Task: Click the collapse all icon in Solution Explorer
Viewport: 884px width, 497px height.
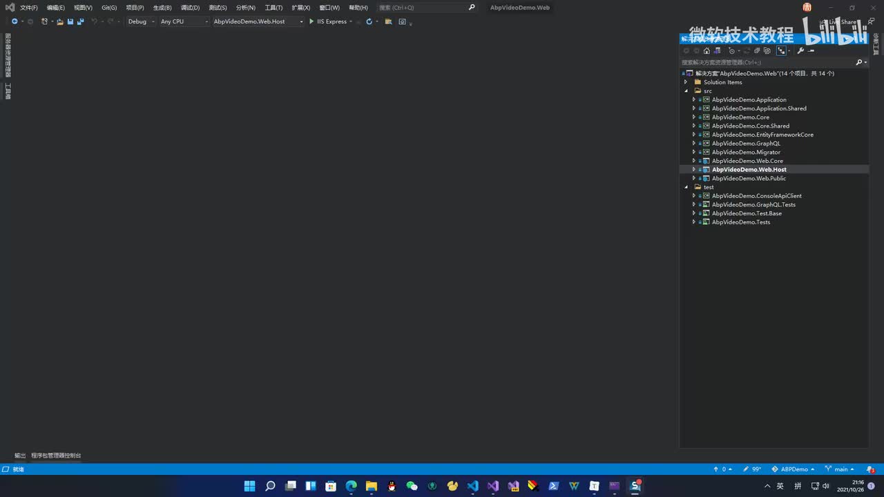Action: [x=757, y=50]
